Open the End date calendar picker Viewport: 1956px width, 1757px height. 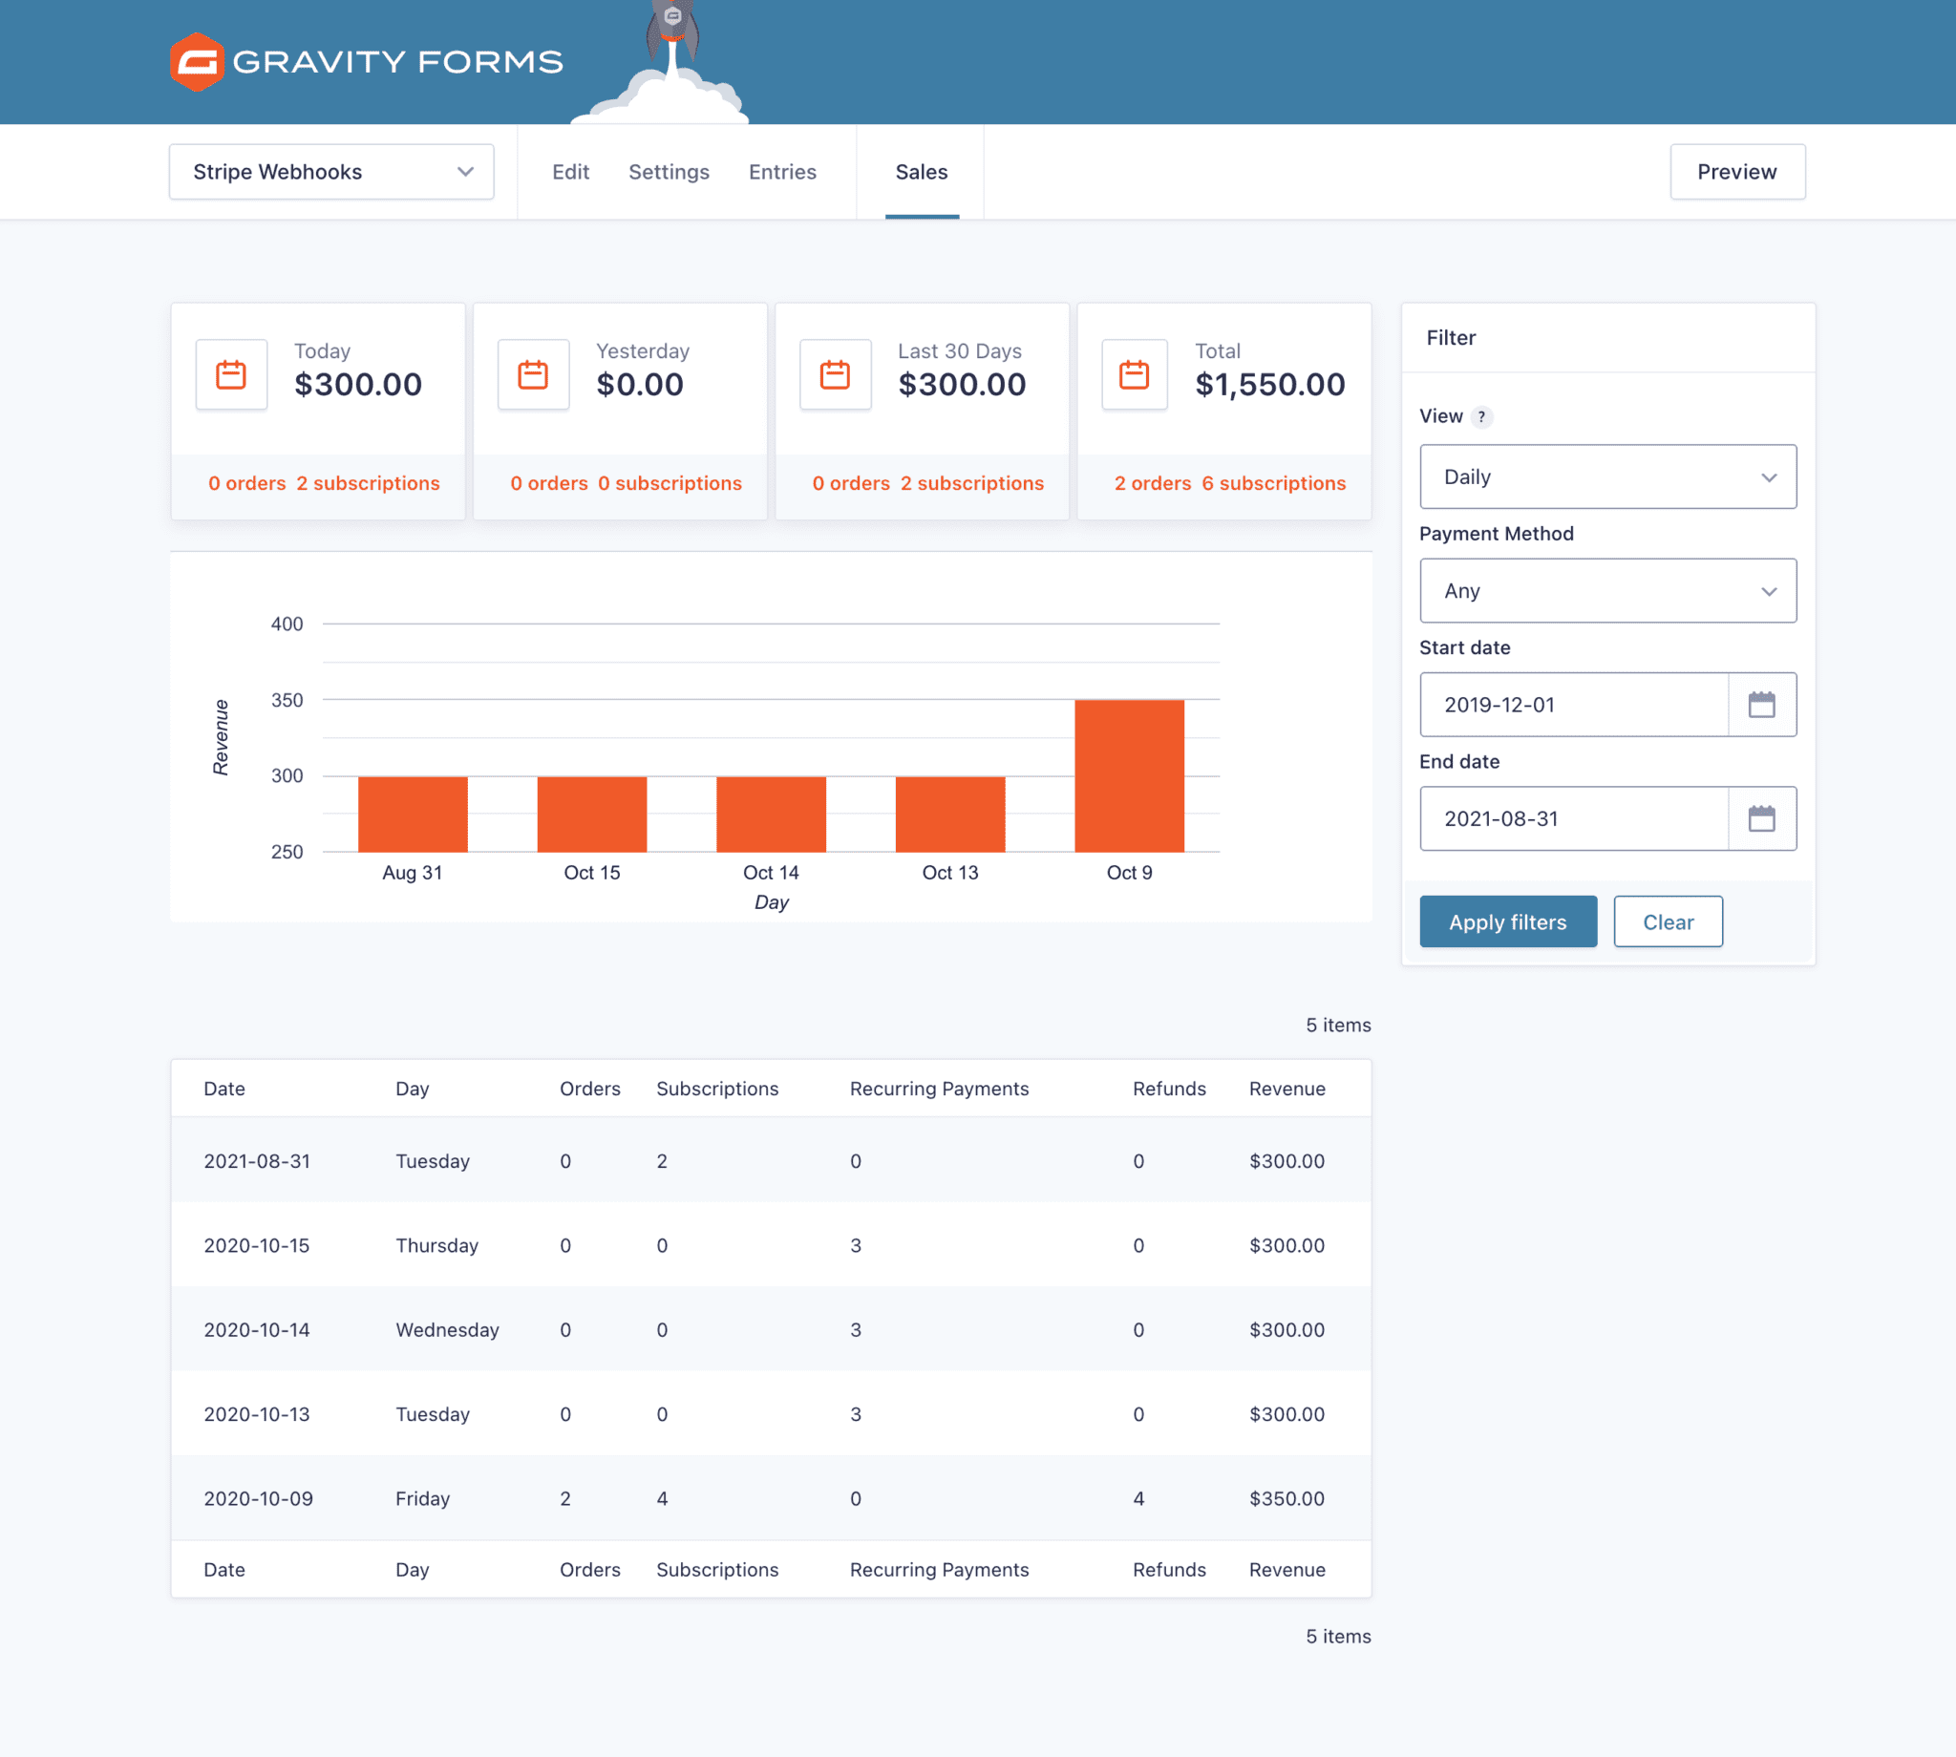point(1763,818)
